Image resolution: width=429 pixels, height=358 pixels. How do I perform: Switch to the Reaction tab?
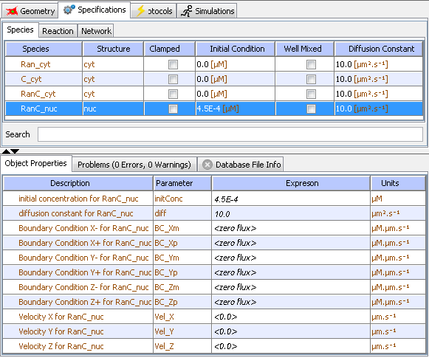click(x=58, y=31)
